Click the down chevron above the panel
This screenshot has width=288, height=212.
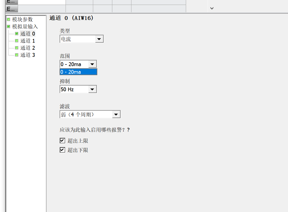coord(212,8)
